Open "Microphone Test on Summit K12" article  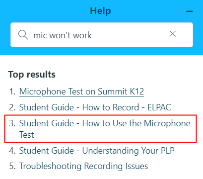(81, 91)
